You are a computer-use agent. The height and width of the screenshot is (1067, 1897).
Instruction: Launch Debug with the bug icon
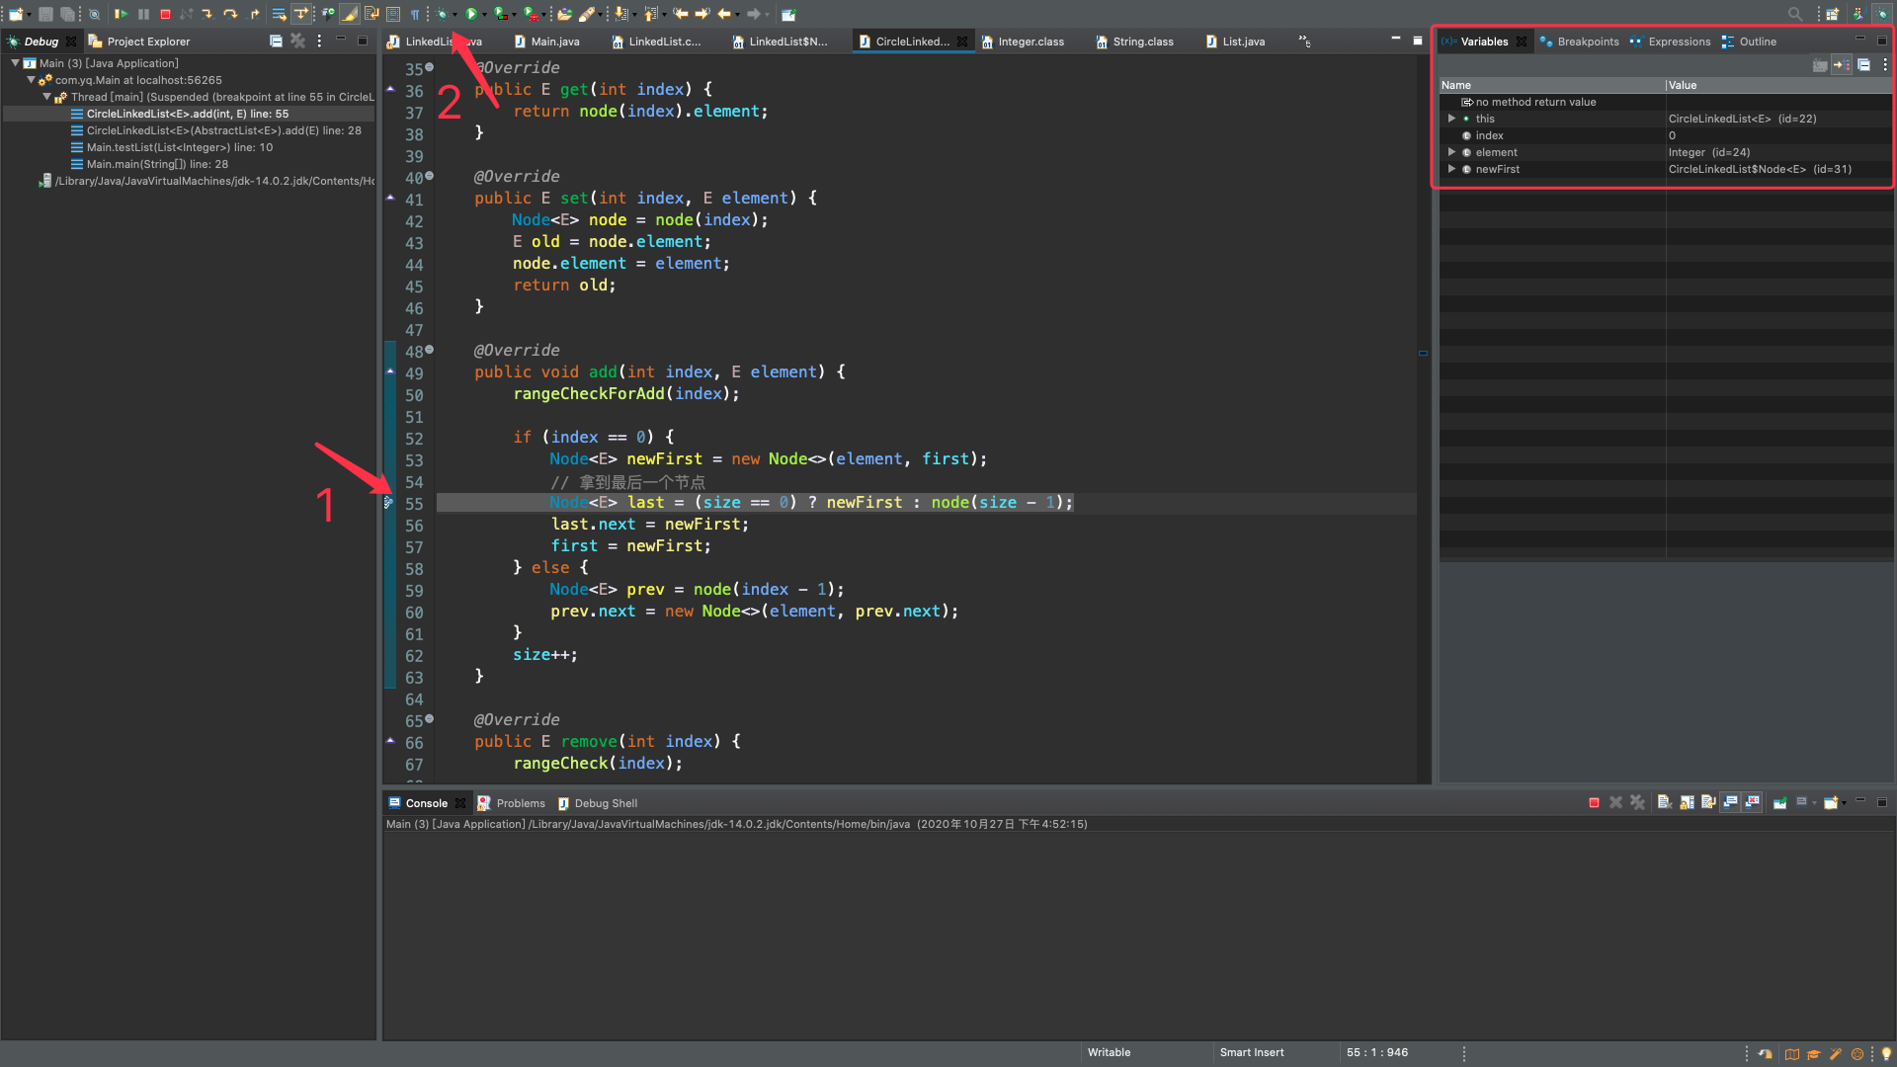pos(442,14)
